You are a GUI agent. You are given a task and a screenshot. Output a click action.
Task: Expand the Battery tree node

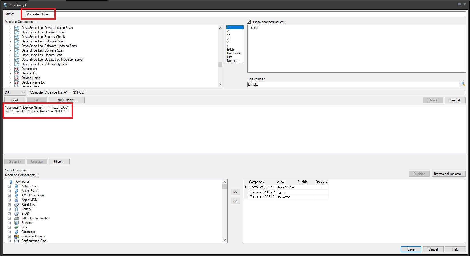(9, 209)
